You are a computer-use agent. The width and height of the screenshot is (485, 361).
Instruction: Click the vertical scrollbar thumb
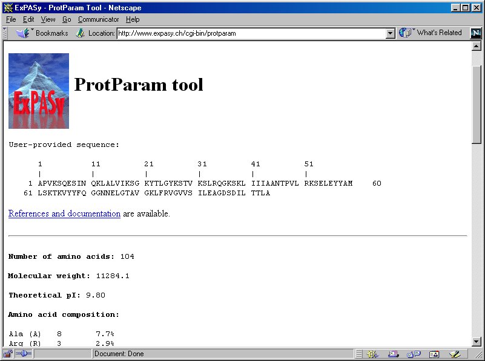coord(477,105)
